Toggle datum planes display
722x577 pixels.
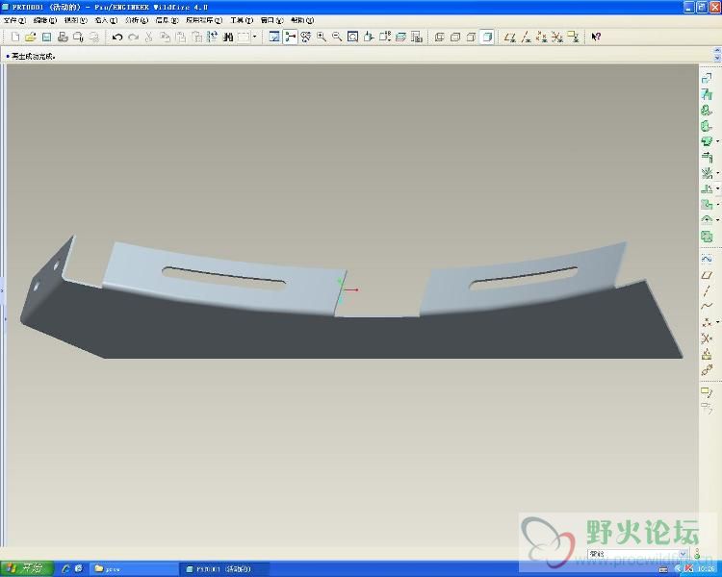tap(510, 37)
